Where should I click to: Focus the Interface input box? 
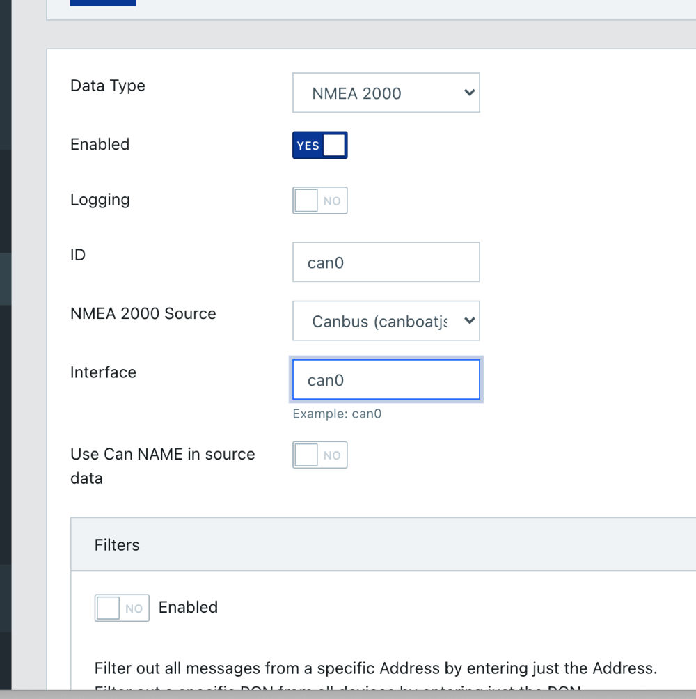(386, 380)
